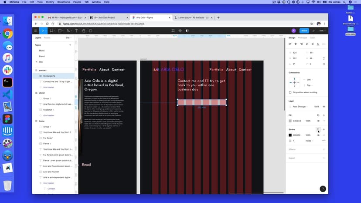This screenshot has height=203, width=361.
Task: Toggle layer visibility eye next to Pass Through
Action: point(324,106)
